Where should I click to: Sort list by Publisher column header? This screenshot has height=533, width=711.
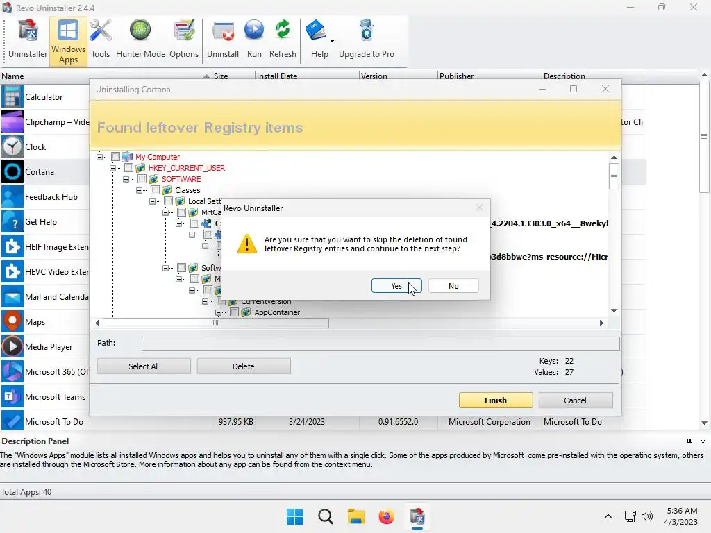[490, 76]
